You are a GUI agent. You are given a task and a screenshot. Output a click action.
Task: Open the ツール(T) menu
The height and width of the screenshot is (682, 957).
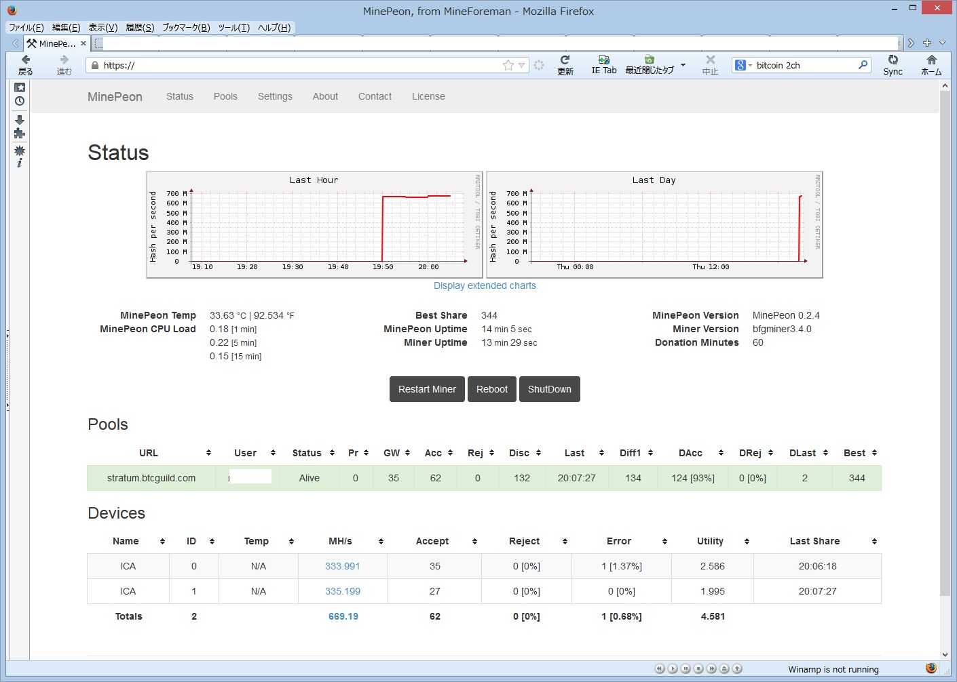click(x=234, y=28)
